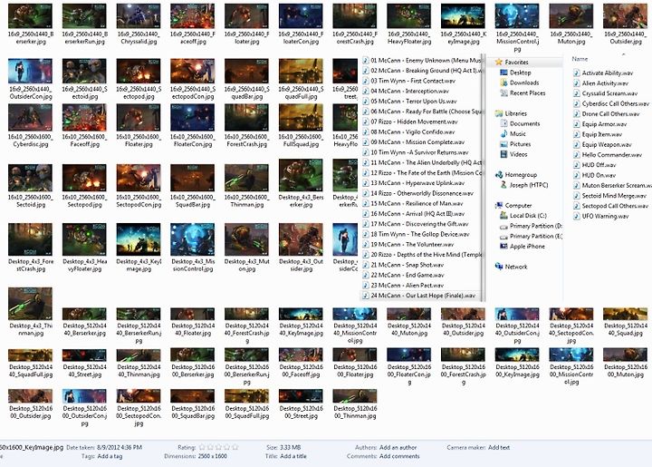This screenshot has width=652, height=467.
Task: Select Activate Ability.wav sound file
Action: tap(603, 73)
